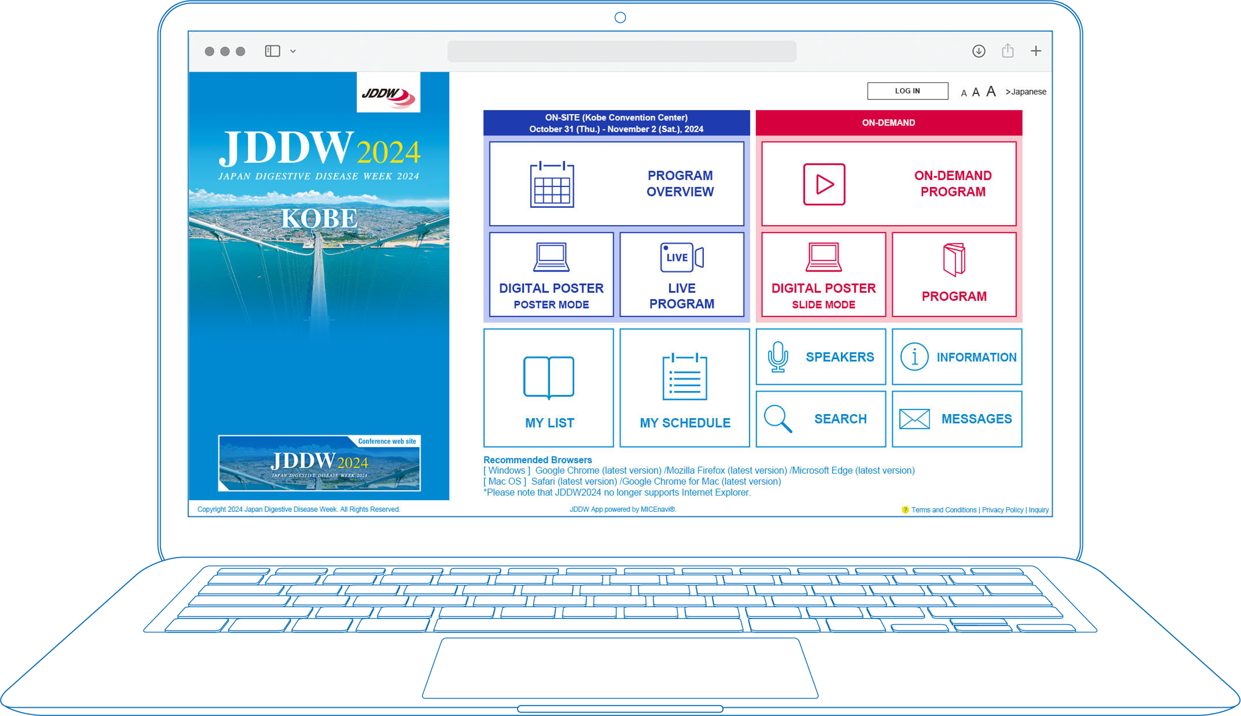Click the browser downloads icon
Image resolution: width=1241 pixels, height=716 pixels.
click(979, 51)
